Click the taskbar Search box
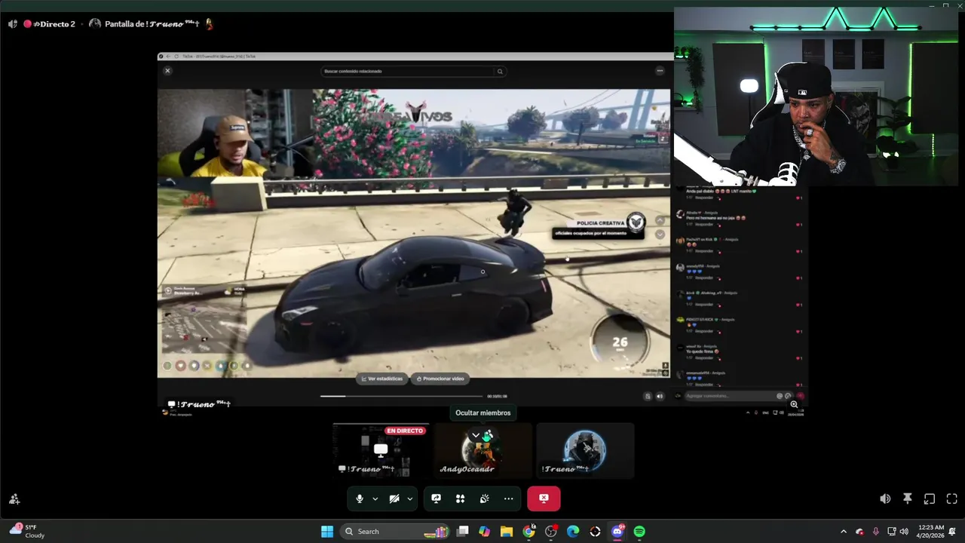The height and width of the screenshot is (543, 965). coord(394,532)
